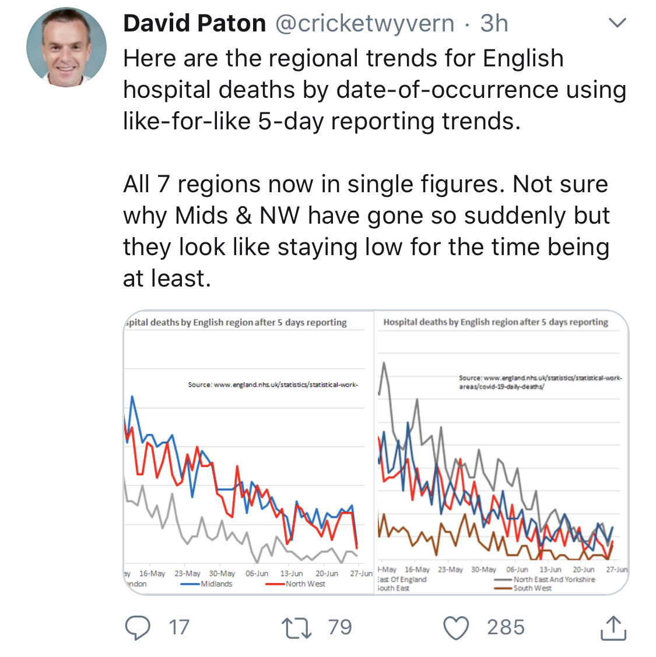Click the blue Midlands legend line

pyautogui.click(x=190, y=584)
